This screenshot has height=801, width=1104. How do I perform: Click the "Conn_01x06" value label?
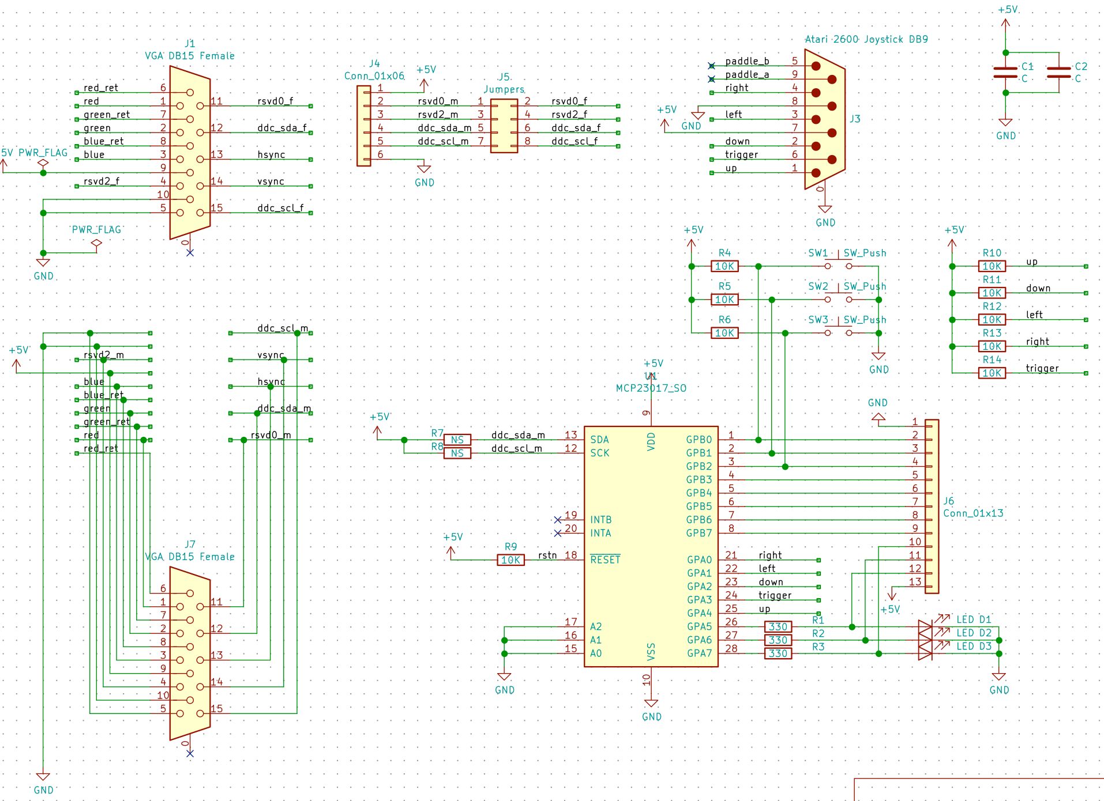[x=374, y=76]
